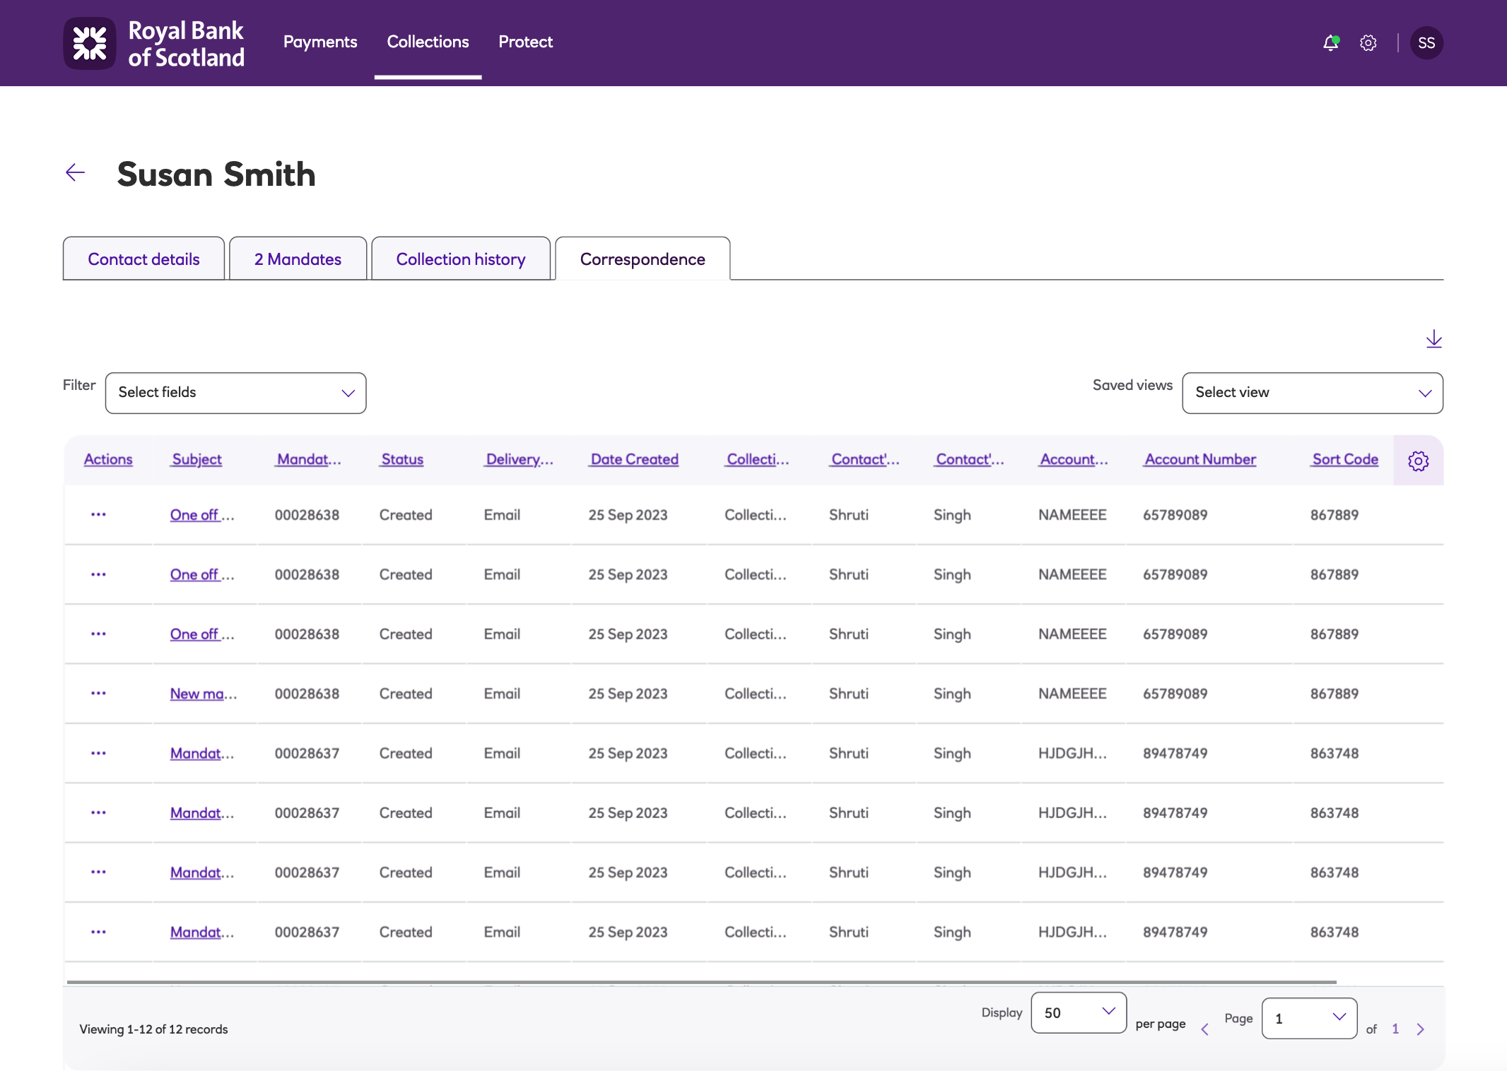Sort by the Status column header
Image resolution: width=1507 pixels, height=1071 pixels.
point(401,459)
